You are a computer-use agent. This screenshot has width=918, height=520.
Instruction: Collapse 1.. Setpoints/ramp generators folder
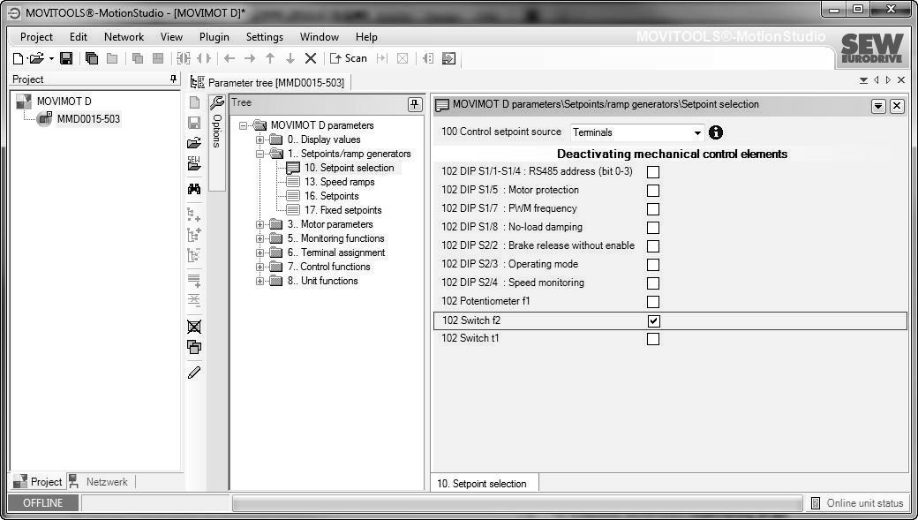(260, 154)
